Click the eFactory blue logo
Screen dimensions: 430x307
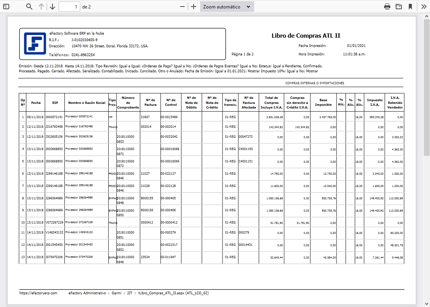pos(35,43)
